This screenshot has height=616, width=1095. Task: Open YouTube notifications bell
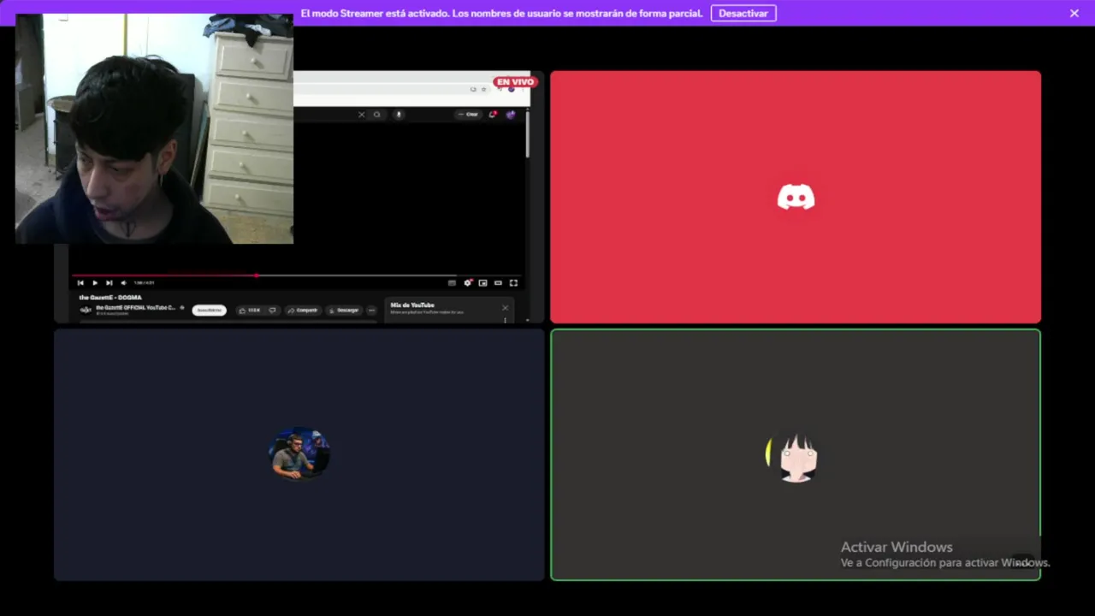coord(493,114)
